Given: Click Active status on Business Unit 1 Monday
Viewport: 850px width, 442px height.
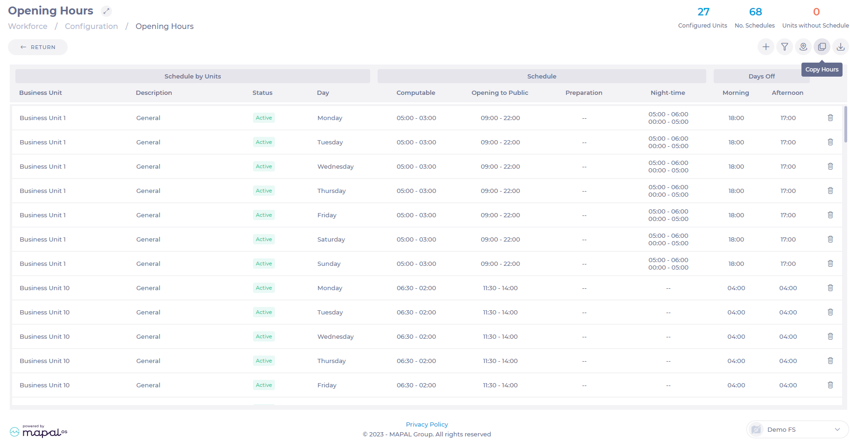Looking at the screenshot, I should pyautogui.click(x=264, y=118).
